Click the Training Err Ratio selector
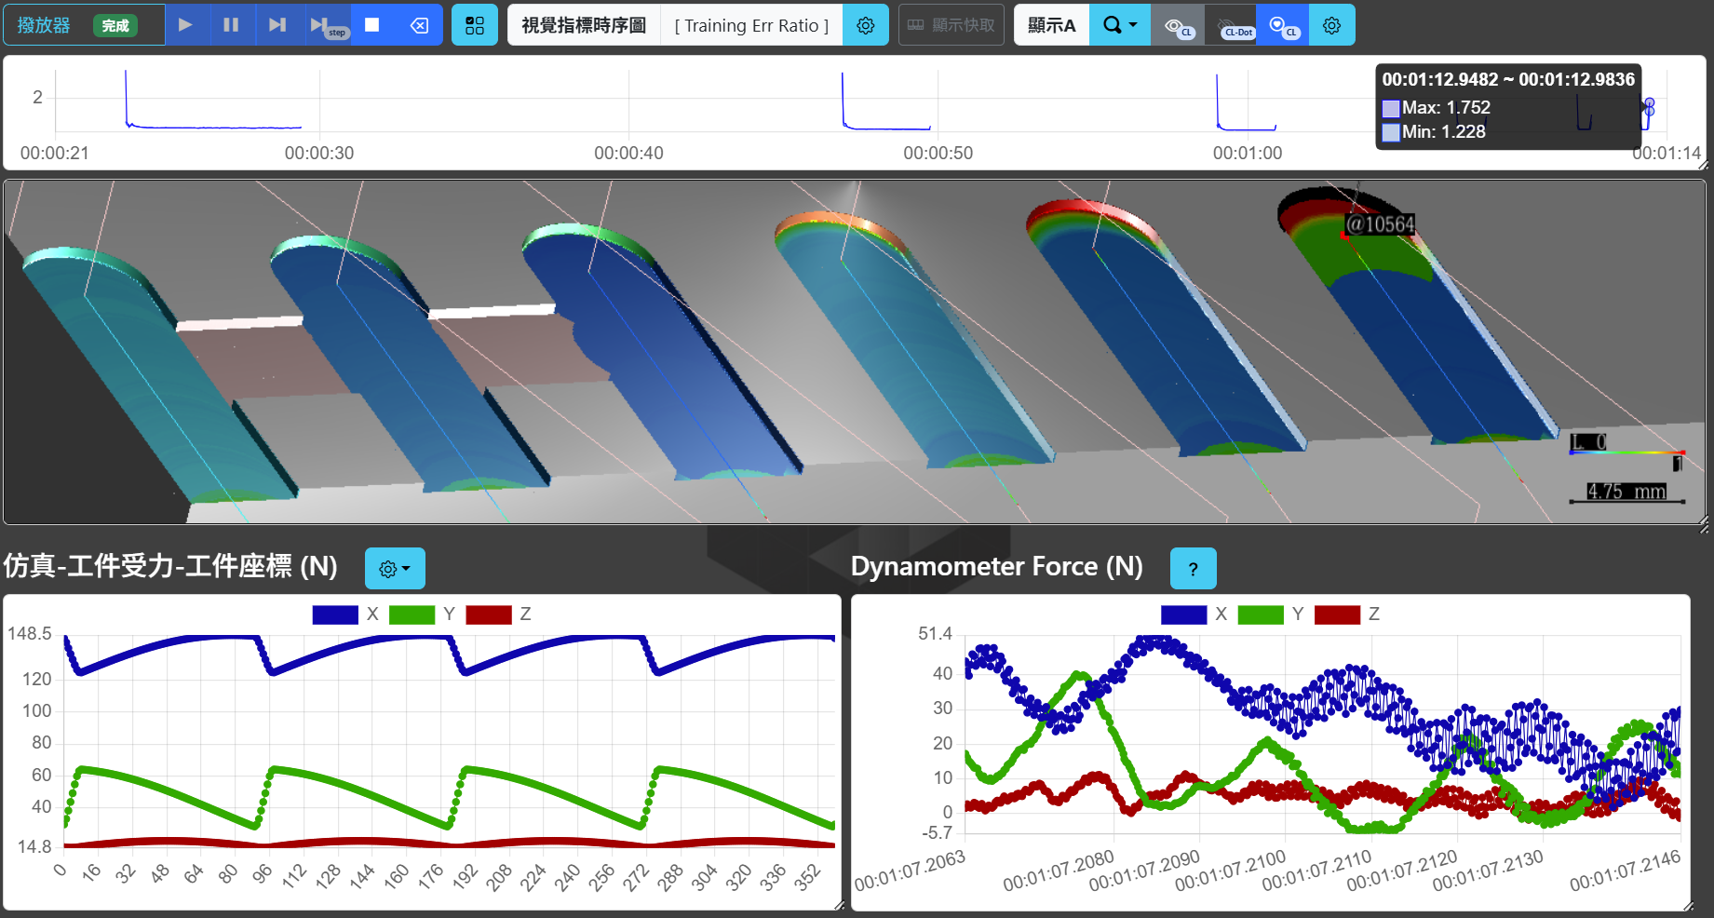The image size is (1714, 918). tap(751, 25)
